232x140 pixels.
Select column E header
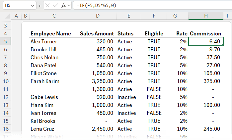click(129, 16)
